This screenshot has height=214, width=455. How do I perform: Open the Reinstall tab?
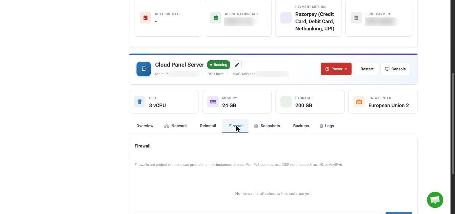[x=208, y=126]
